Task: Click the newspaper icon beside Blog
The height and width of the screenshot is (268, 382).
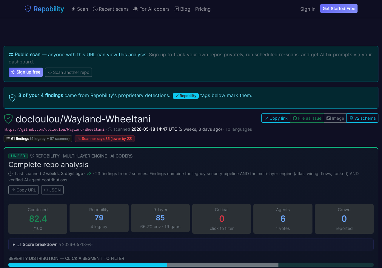Action: click(177, 9)
